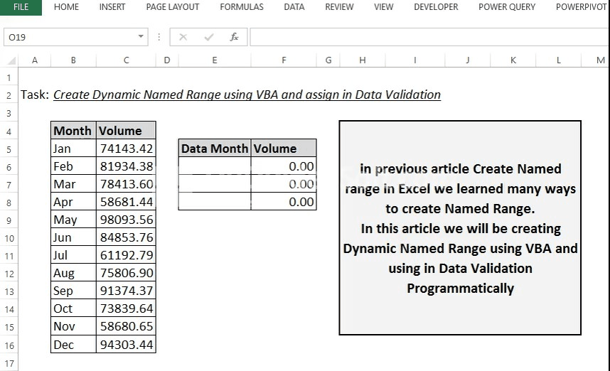
Task: Select the POWER QUERY tab
Action: (506, 7)
